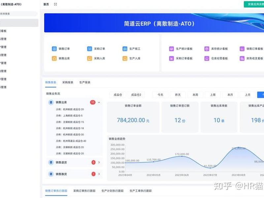Open the 销售订单看板 dashboard icon
This screenshot has width=264, height=198.
pos(242,49)
